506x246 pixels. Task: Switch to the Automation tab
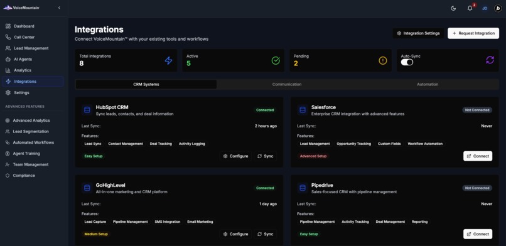click(x=428, y=85)
